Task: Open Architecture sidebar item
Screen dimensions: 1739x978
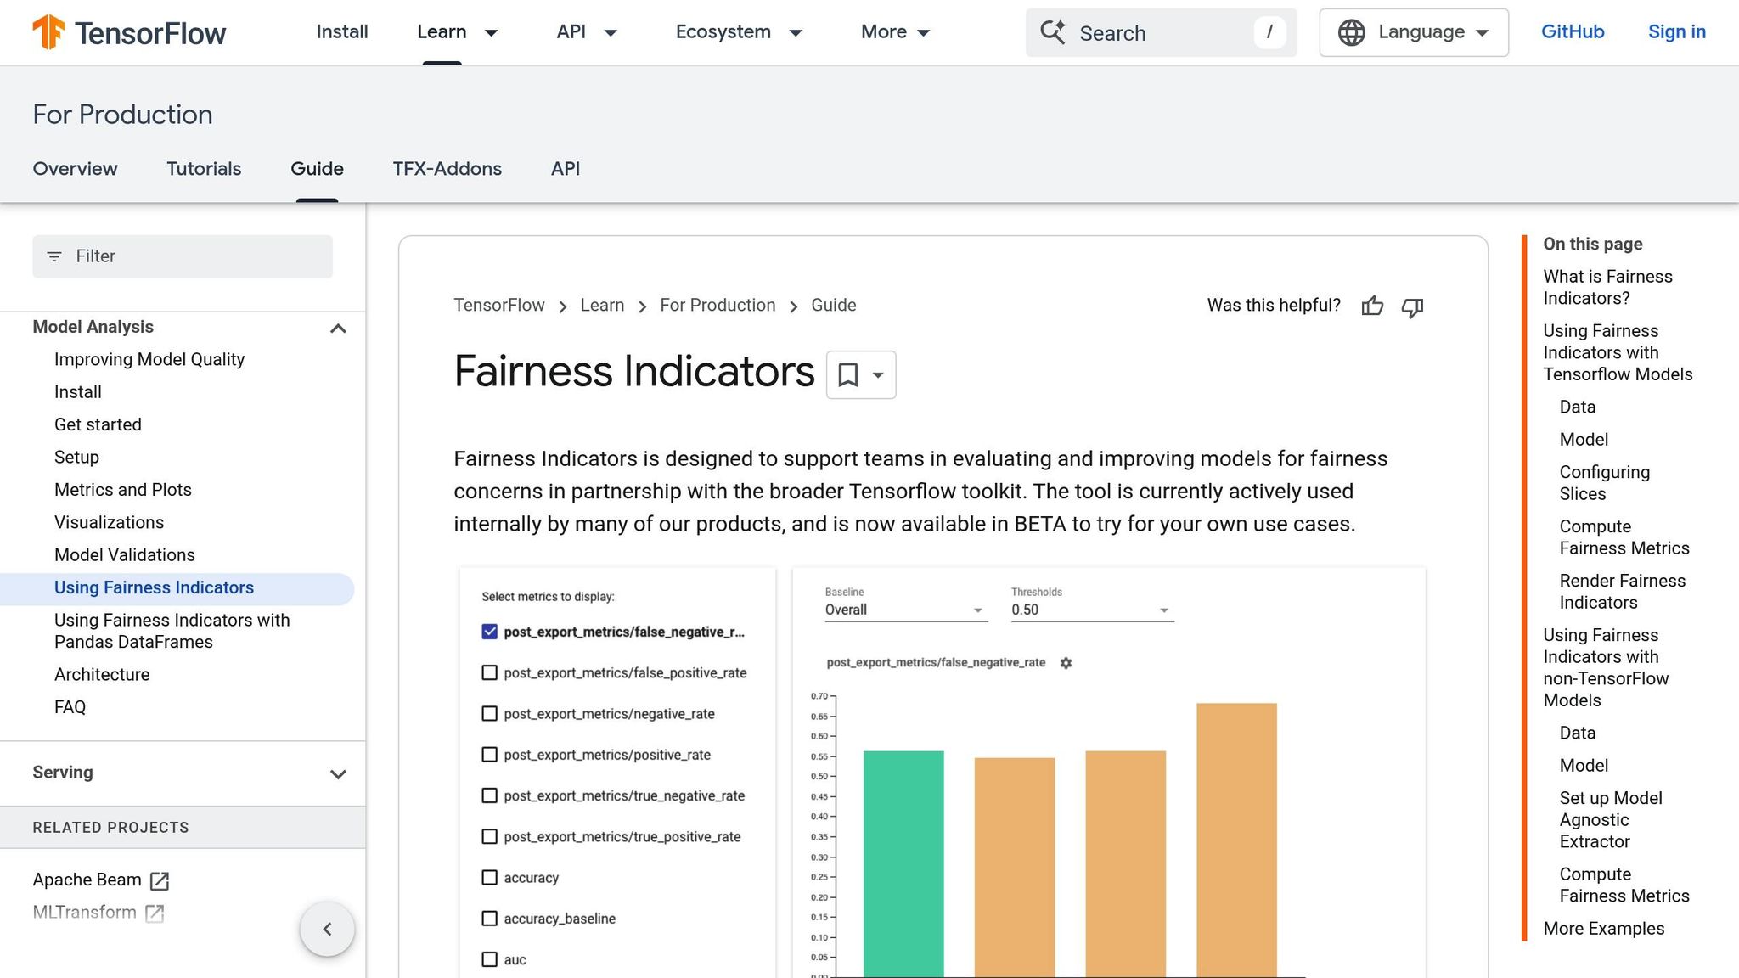Action: tap(102, 675)
